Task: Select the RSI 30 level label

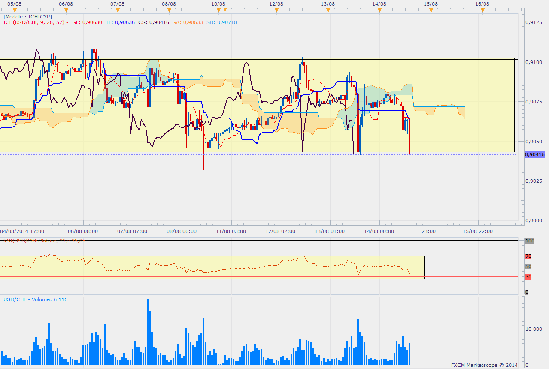Action: [x=528, y=277]
